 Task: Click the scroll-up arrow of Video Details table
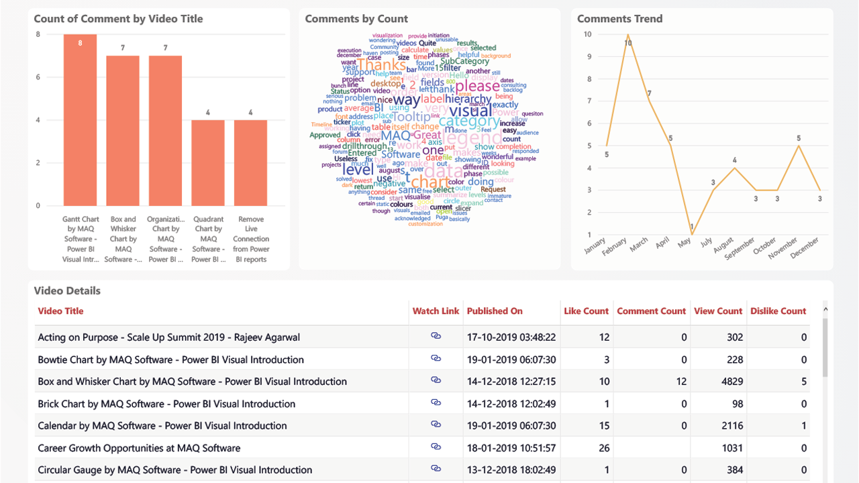coord(825,309)
